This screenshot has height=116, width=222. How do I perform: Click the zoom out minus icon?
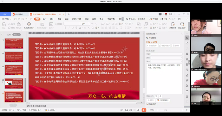pos(158,110)
